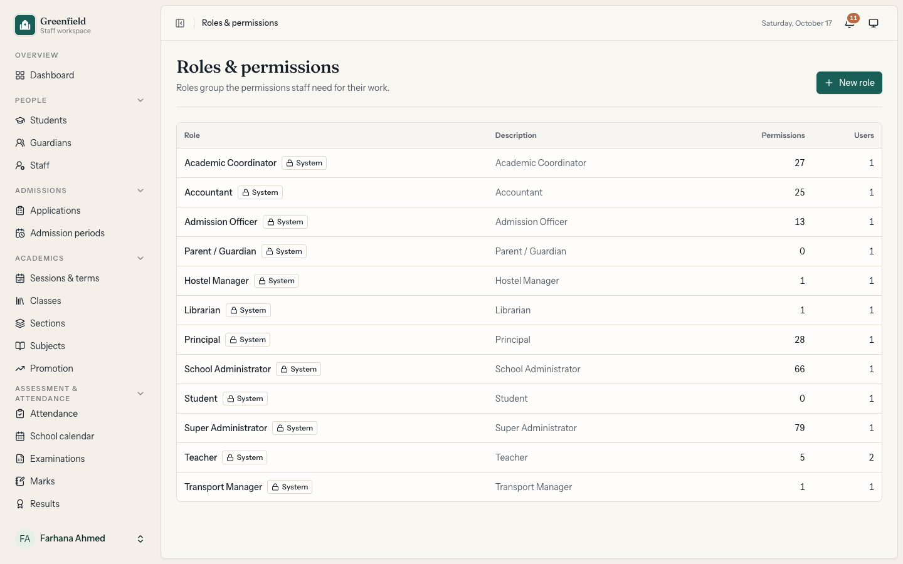
Task: Collapse the Academics section chevron
Action: click(140, 258)
